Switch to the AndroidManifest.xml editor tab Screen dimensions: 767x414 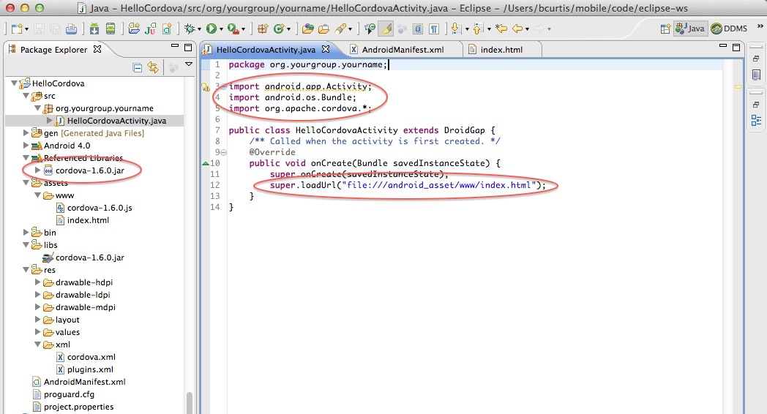coord(403,50)
